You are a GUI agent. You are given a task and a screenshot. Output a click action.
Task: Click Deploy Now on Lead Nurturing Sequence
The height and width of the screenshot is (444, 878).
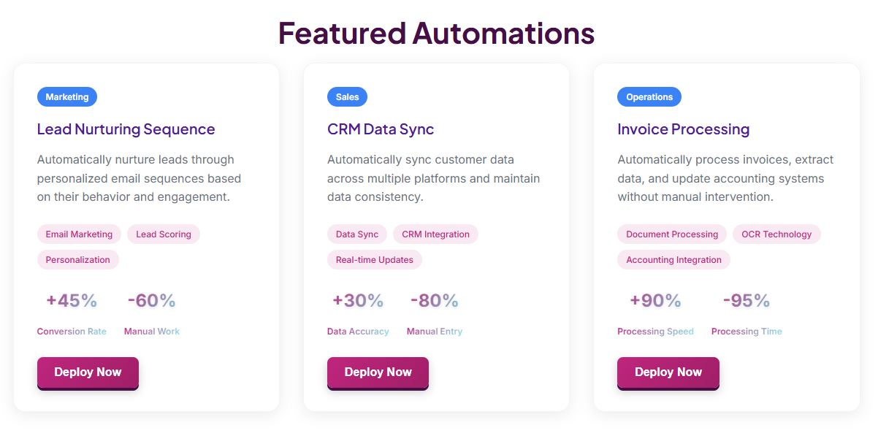88,372
